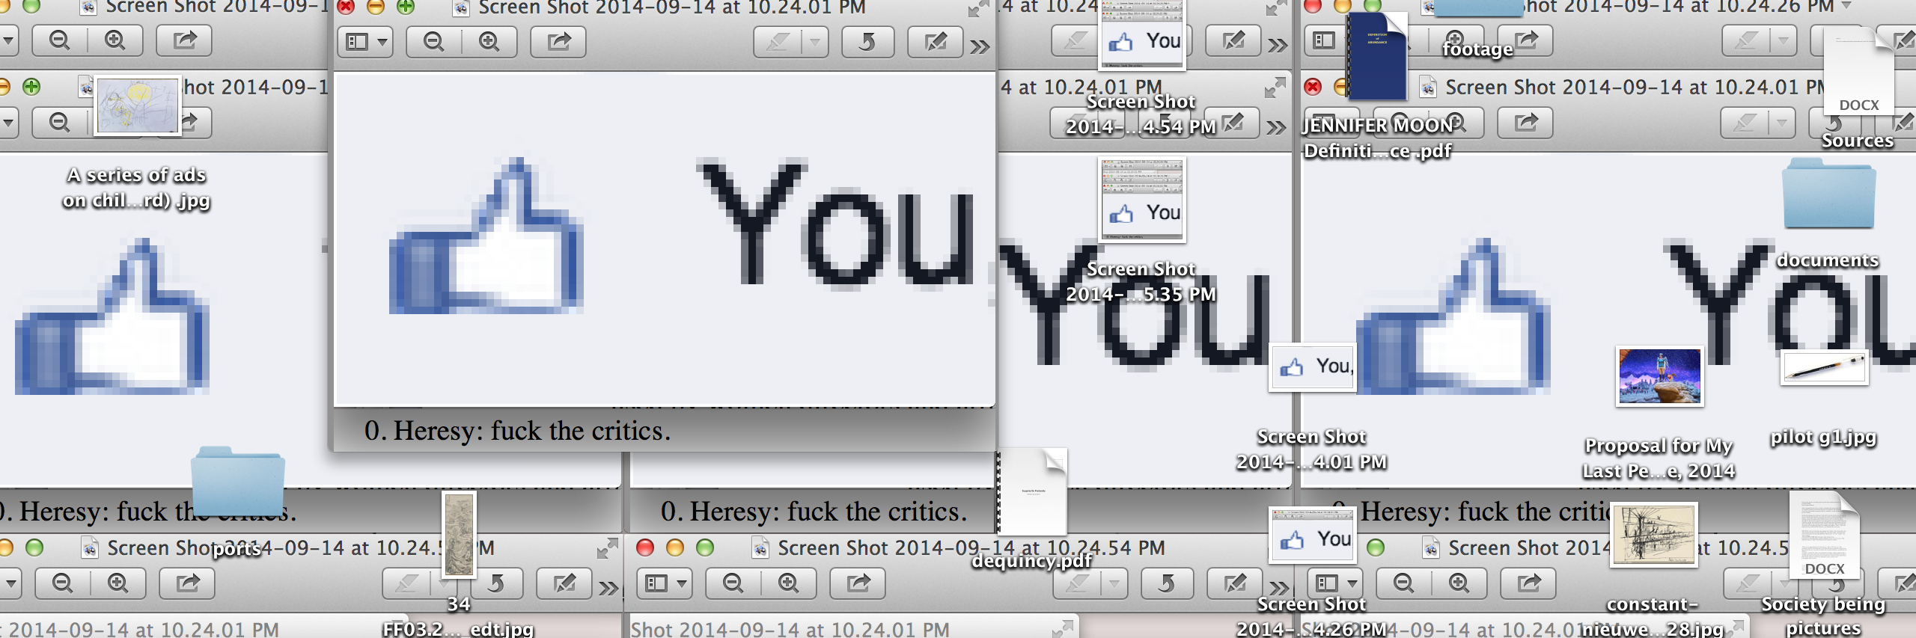The image size is (1916, 638).
Task: Zoom in within the window under the sports label
Action: point(118,583)
